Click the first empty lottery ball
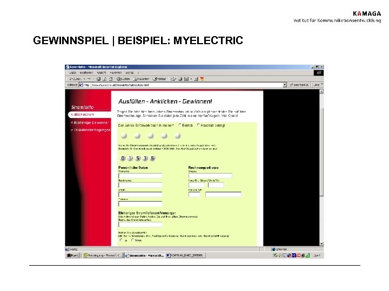The width and height of the screenshot is (389, 291). (124, 136)
